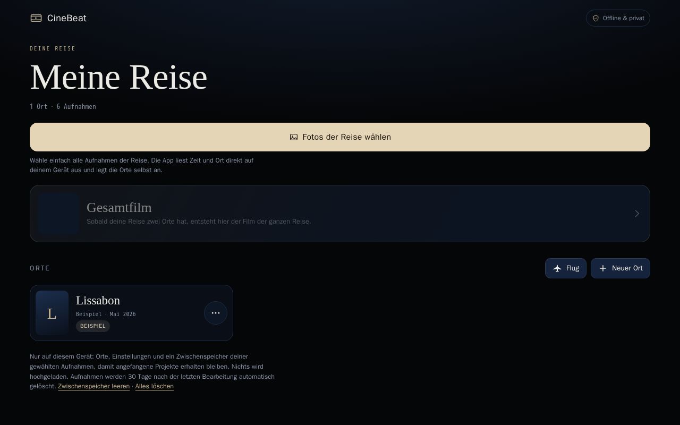The height and width of the screenshot is (425, 680).
Task: Click the ORTE section label
Action: [40, 268]
